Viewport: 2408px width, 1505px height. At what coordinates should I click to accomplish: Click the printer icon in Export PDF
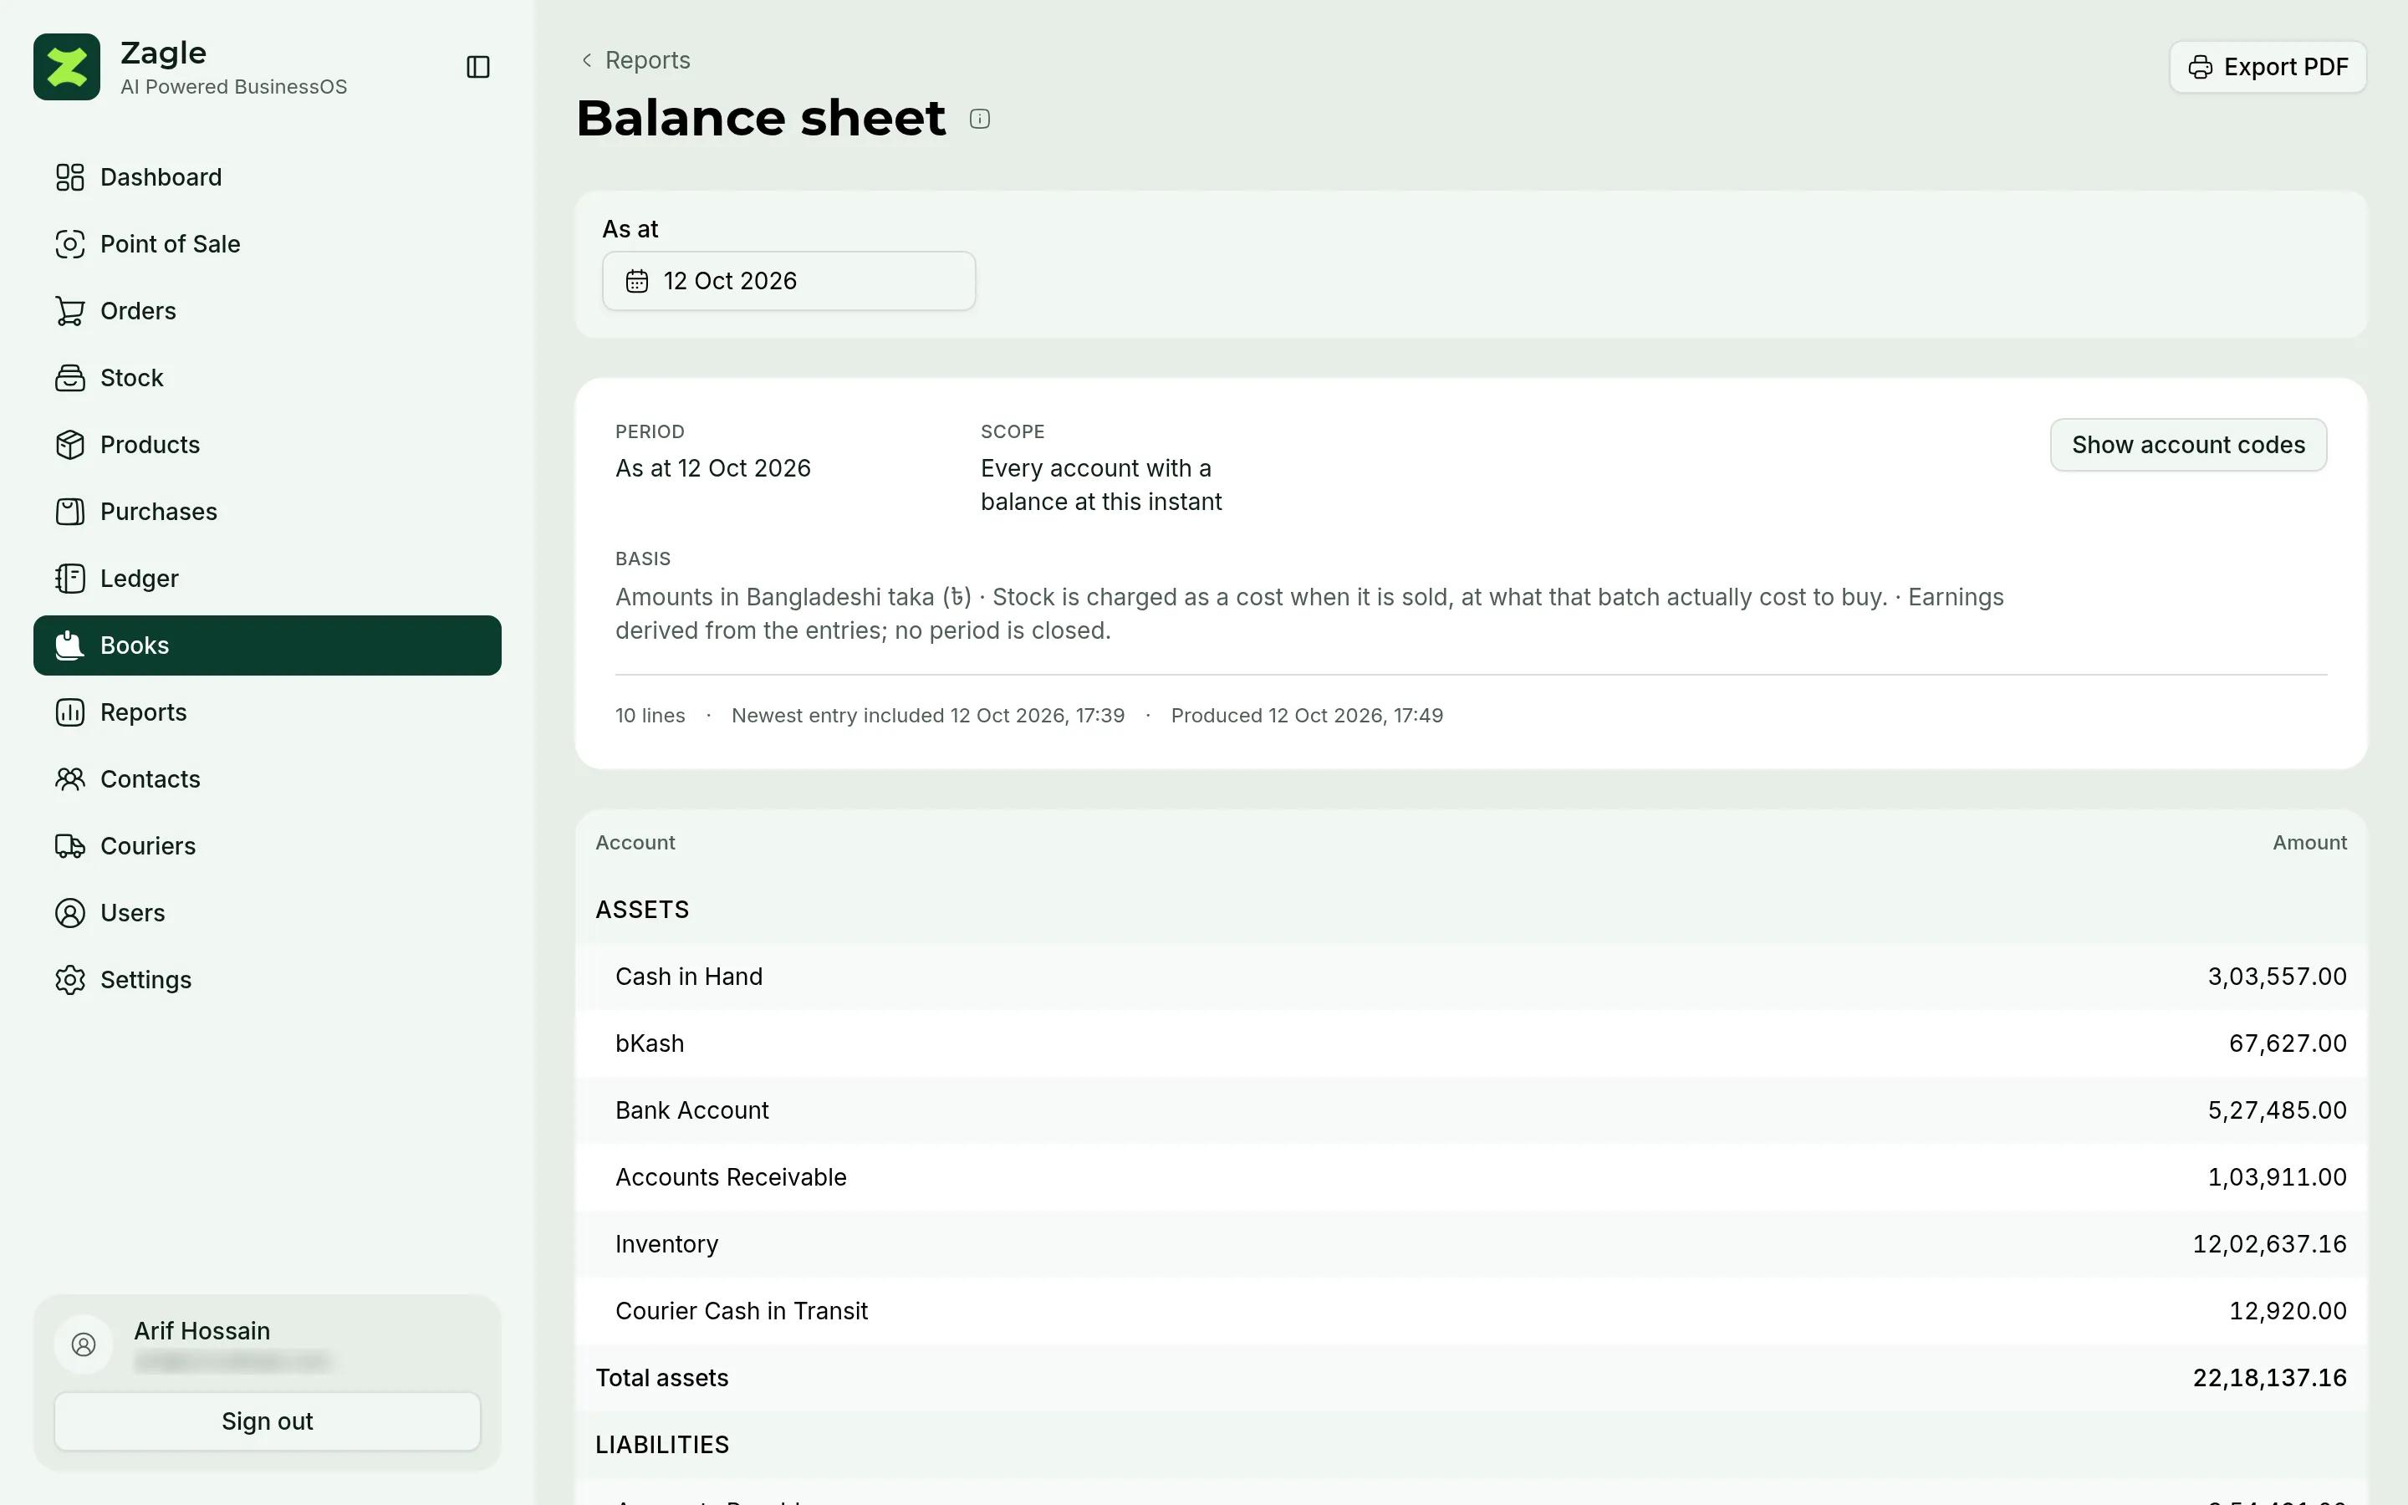(2200, 67)
